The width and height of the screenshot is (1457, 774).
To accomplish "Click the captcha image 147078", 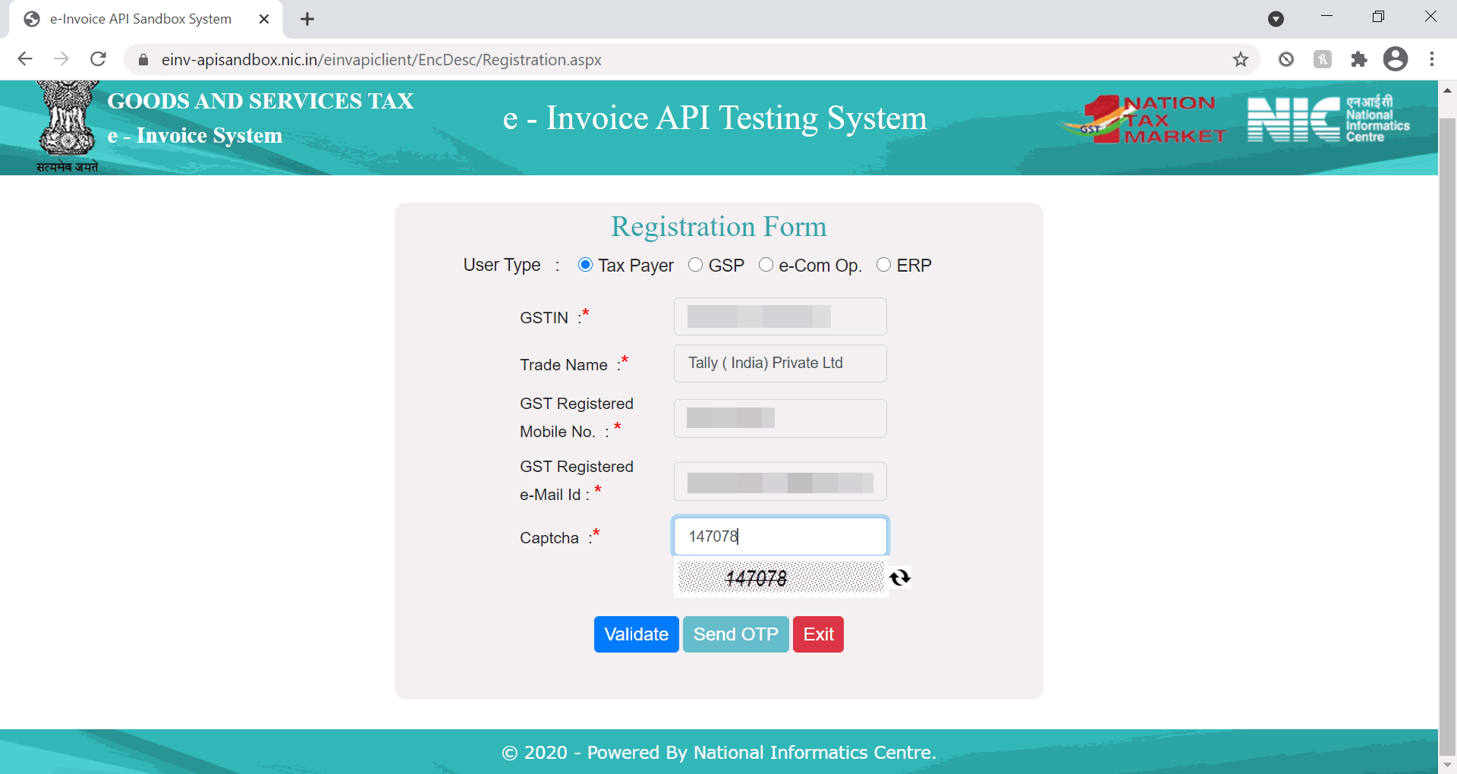I will (x=781, y=577).
